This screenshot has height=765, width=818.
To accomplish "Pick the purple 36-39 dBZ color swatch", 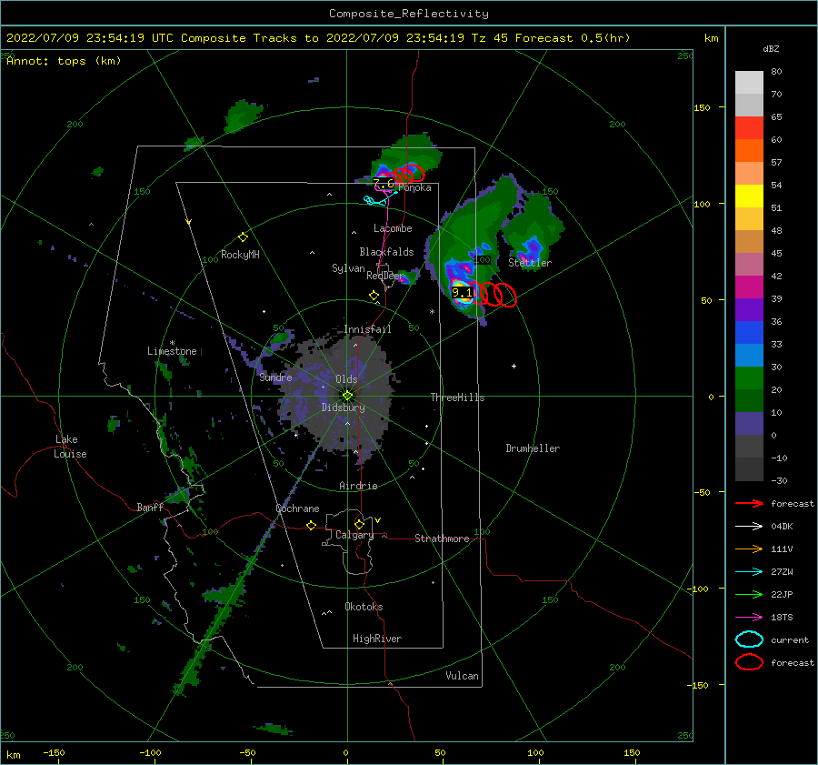I will pos(749,310).
